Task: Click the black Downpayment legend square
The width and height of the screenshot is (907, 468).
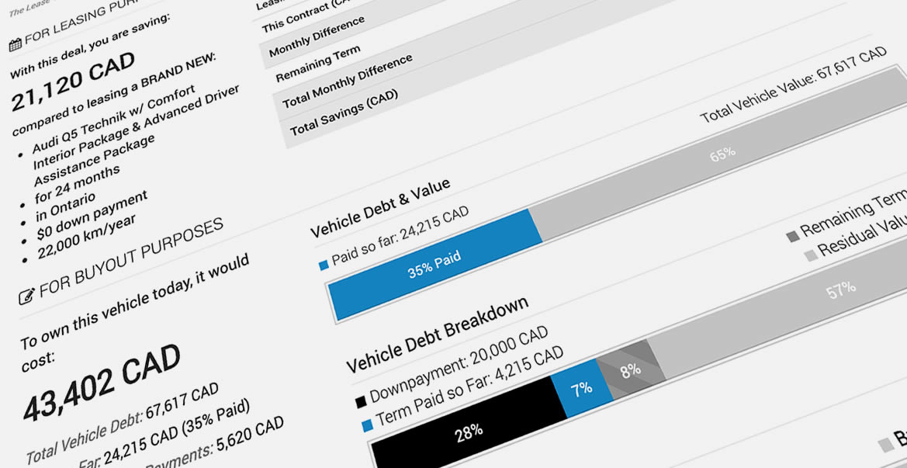Action: click(360, 402)
